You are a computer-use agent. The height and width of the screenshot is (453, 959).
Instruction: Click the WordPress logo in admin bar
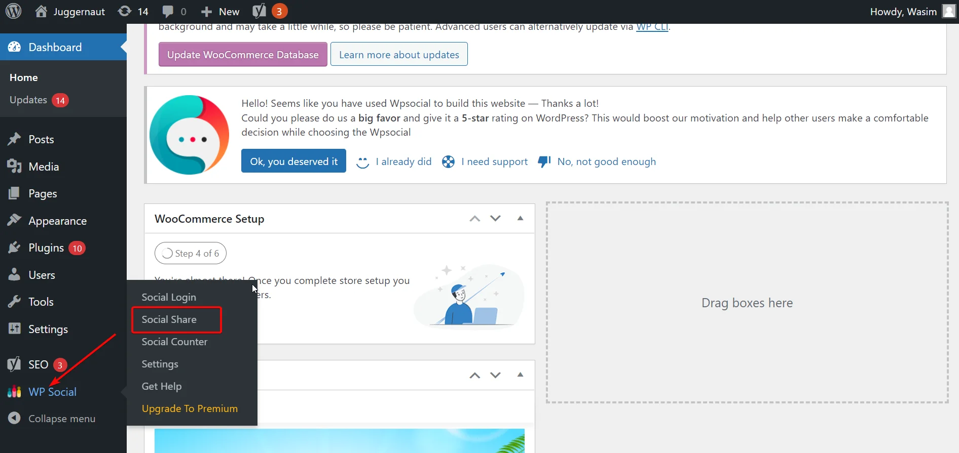tap(13, 11)
